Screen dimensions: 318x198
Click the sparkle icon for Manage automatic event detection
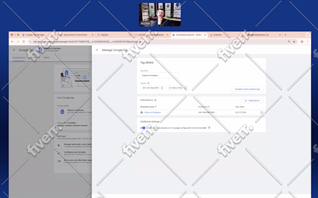[59, 145]
